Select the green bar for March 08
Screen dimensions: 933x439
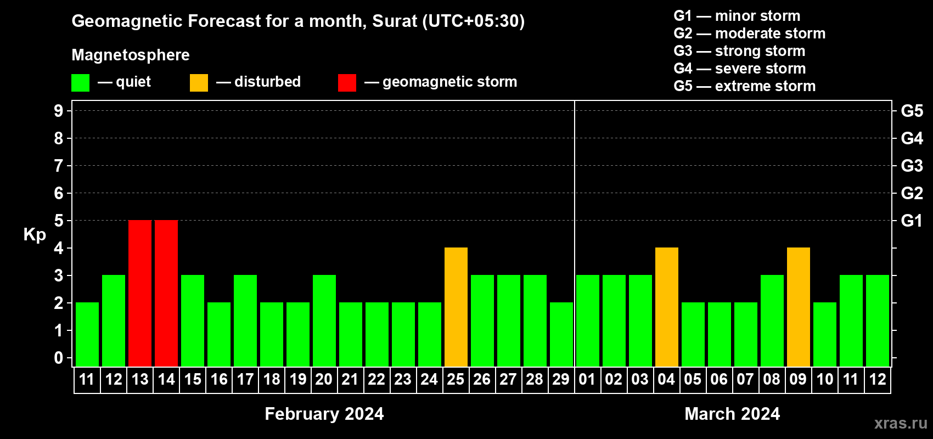[772, 320]
